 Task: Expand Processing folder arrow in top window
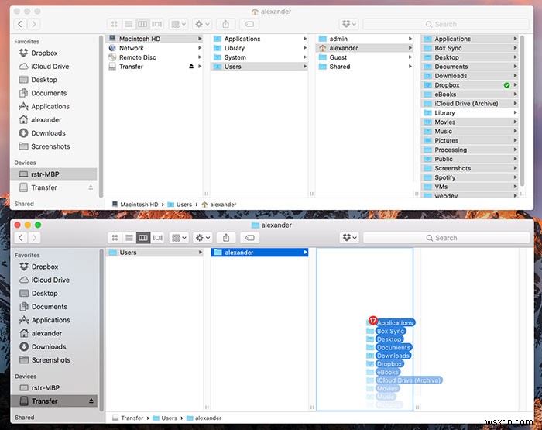coord(515,150)
